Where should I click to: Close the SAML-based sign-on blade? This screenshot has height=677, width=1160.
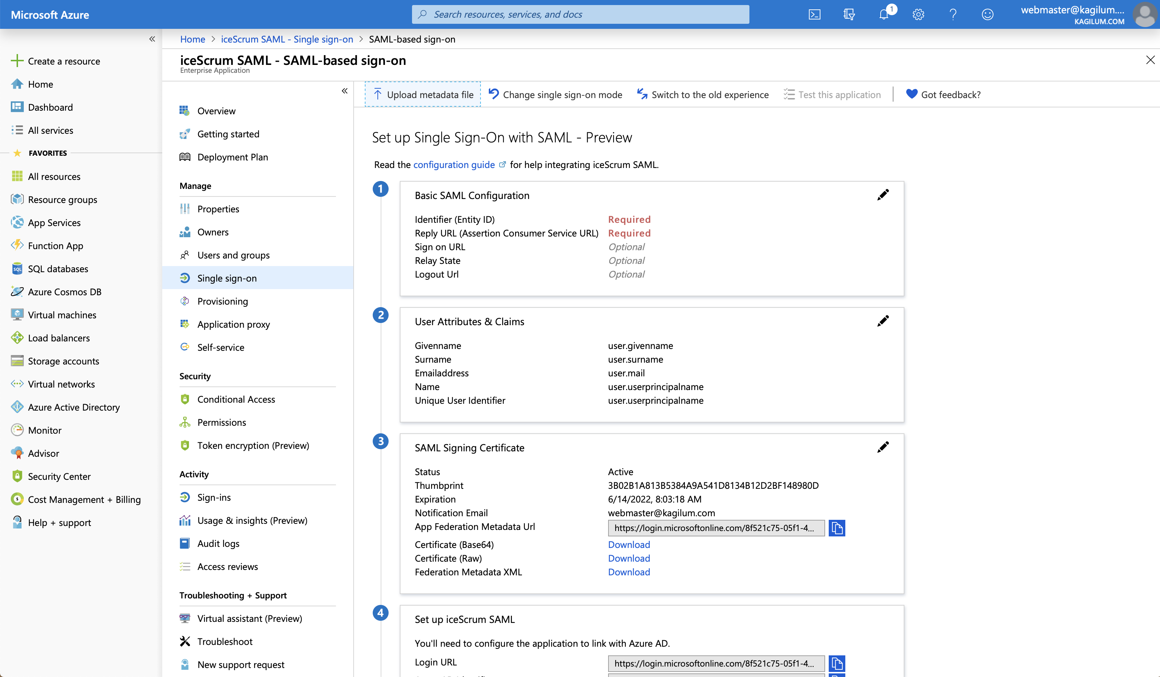(x=1150, y=60)
